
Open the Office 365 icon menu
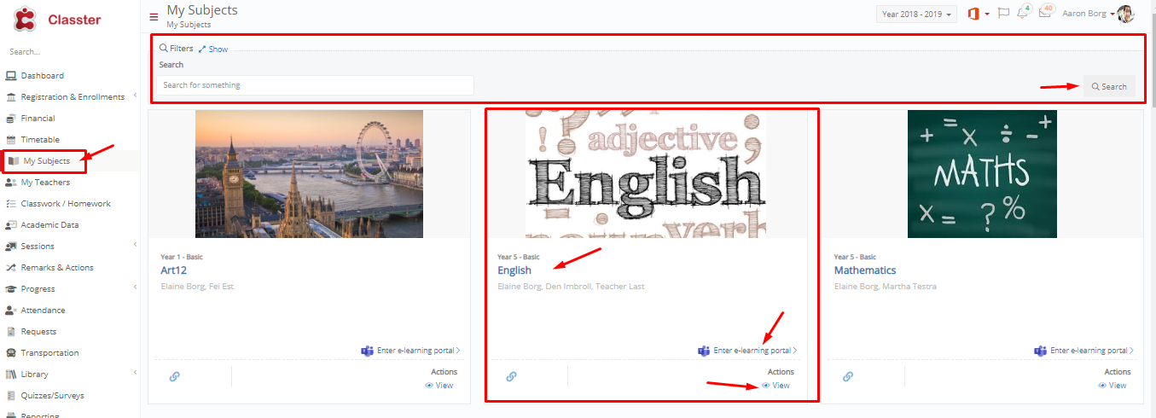pos(978,14)
